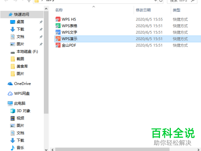The width and height of the screenshot is (201, 151).
Task: Select the 金山PDF shortcut icon
Action: click(58, 45)
